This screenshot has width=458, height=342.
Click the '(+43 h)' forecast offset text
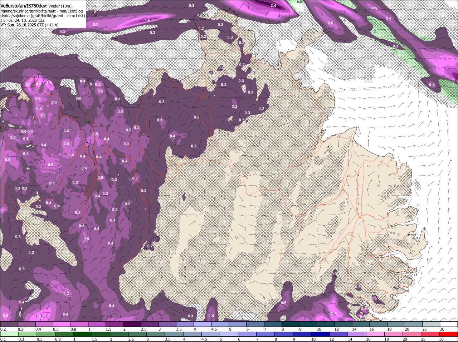click(52, 25)
